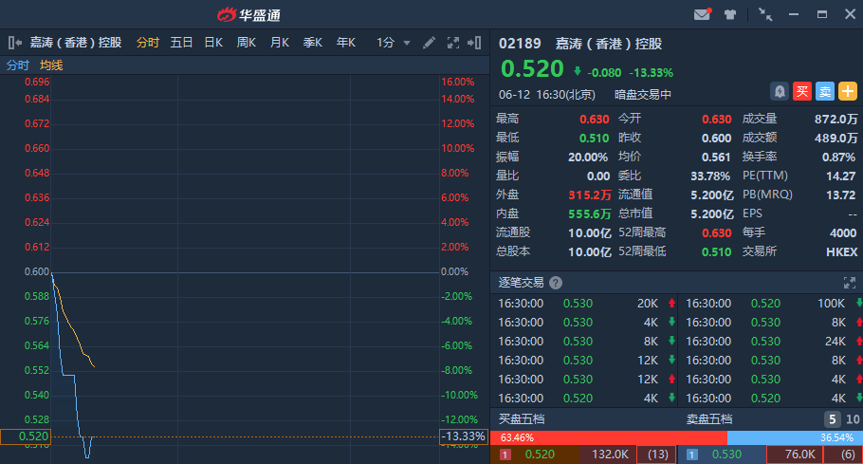863x464 pixels.
Task: Click the 63.46% buy ratio bar
Action: [609, 437]
